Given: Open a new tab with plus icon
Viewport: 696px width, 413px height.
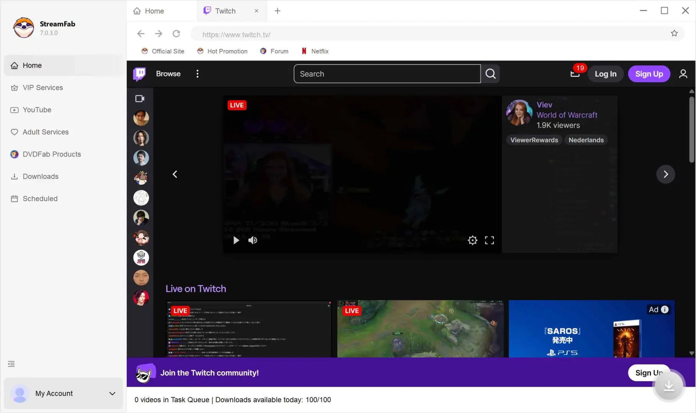Looking at the screenshot, I should (x=278, y=11).
